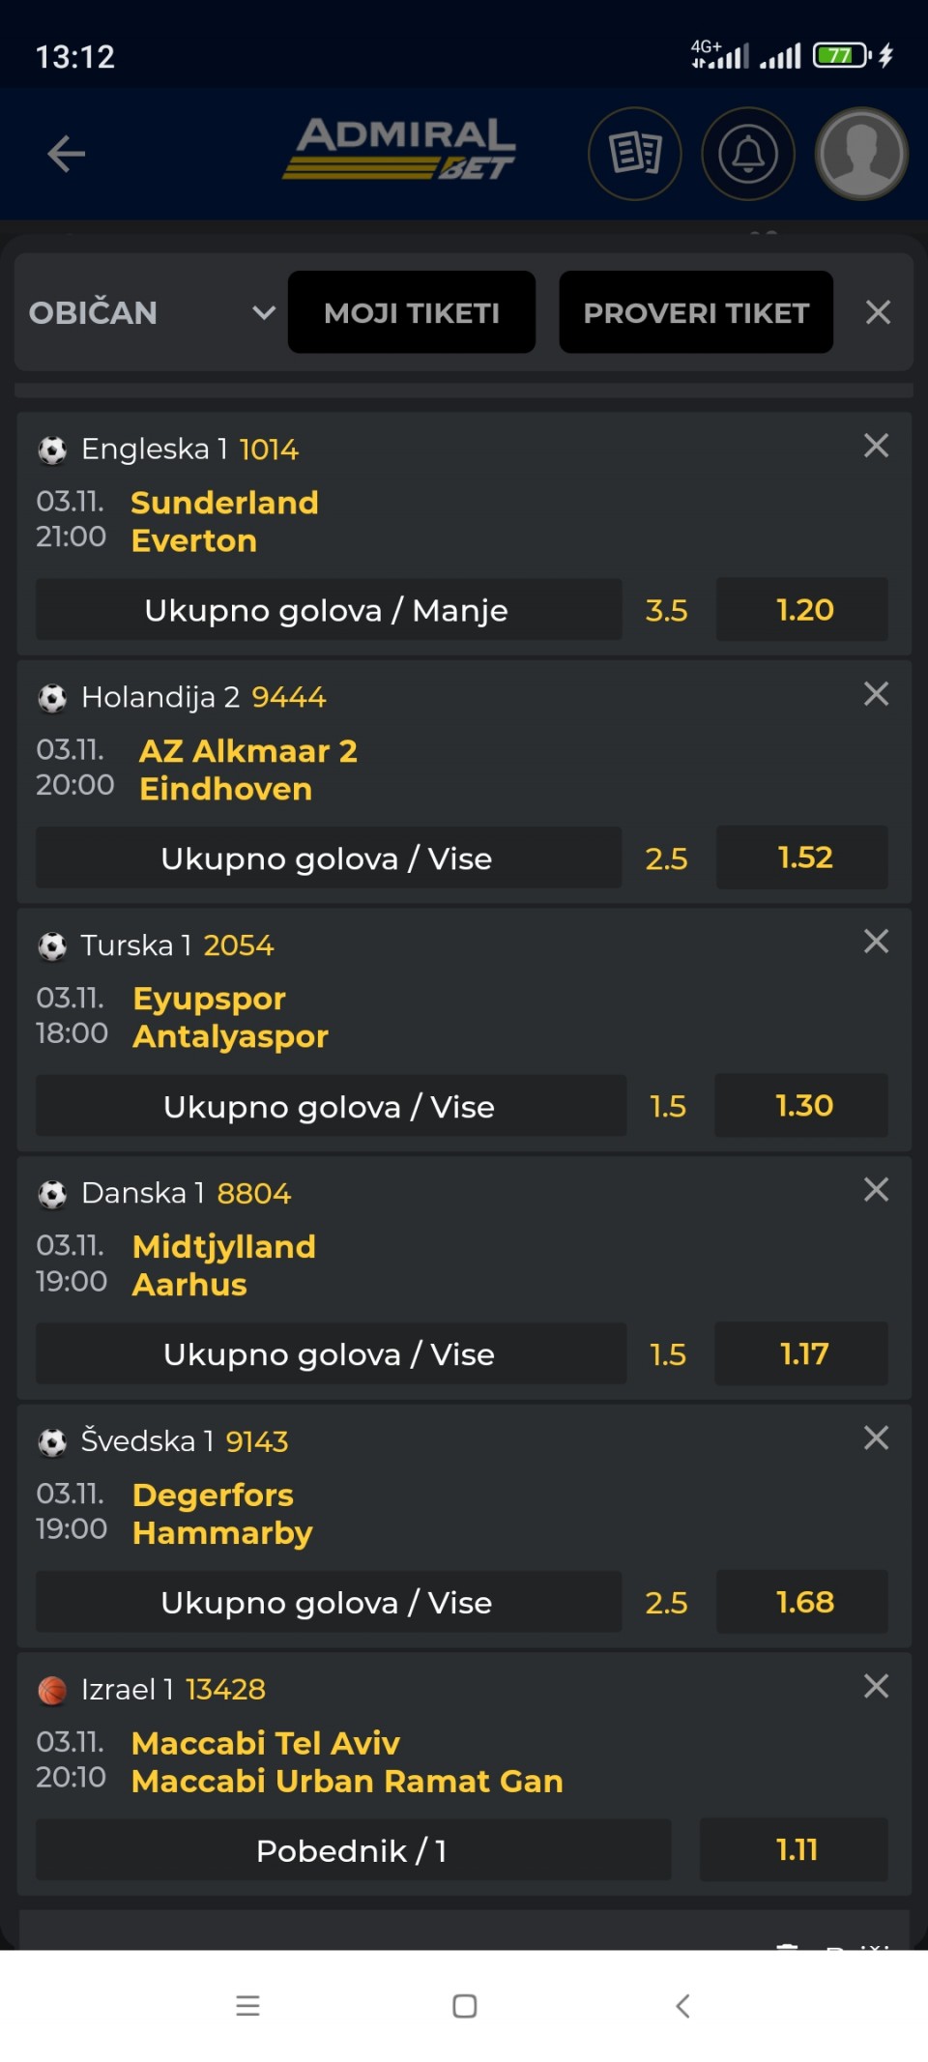The height and width of the screenshot is (2062, 928).
Task: Open notifications bell
Action: 748,154
